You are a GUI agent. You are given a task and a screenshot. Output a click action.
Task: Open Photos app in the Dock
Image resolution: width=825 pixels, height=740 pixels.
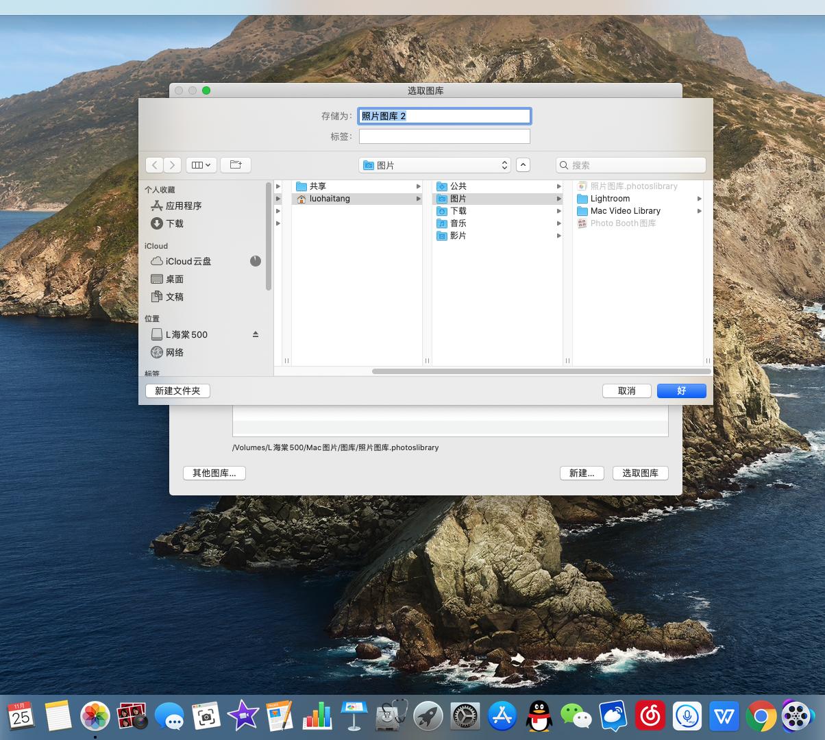(x=95, y=717)
